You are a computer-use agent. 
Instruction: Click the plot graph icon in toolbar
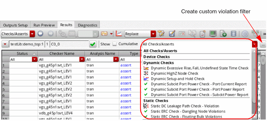[119, 34]
